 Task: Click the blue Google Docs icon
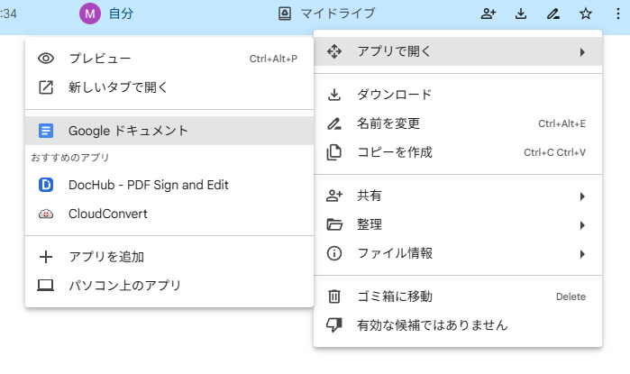coord(46,131)
